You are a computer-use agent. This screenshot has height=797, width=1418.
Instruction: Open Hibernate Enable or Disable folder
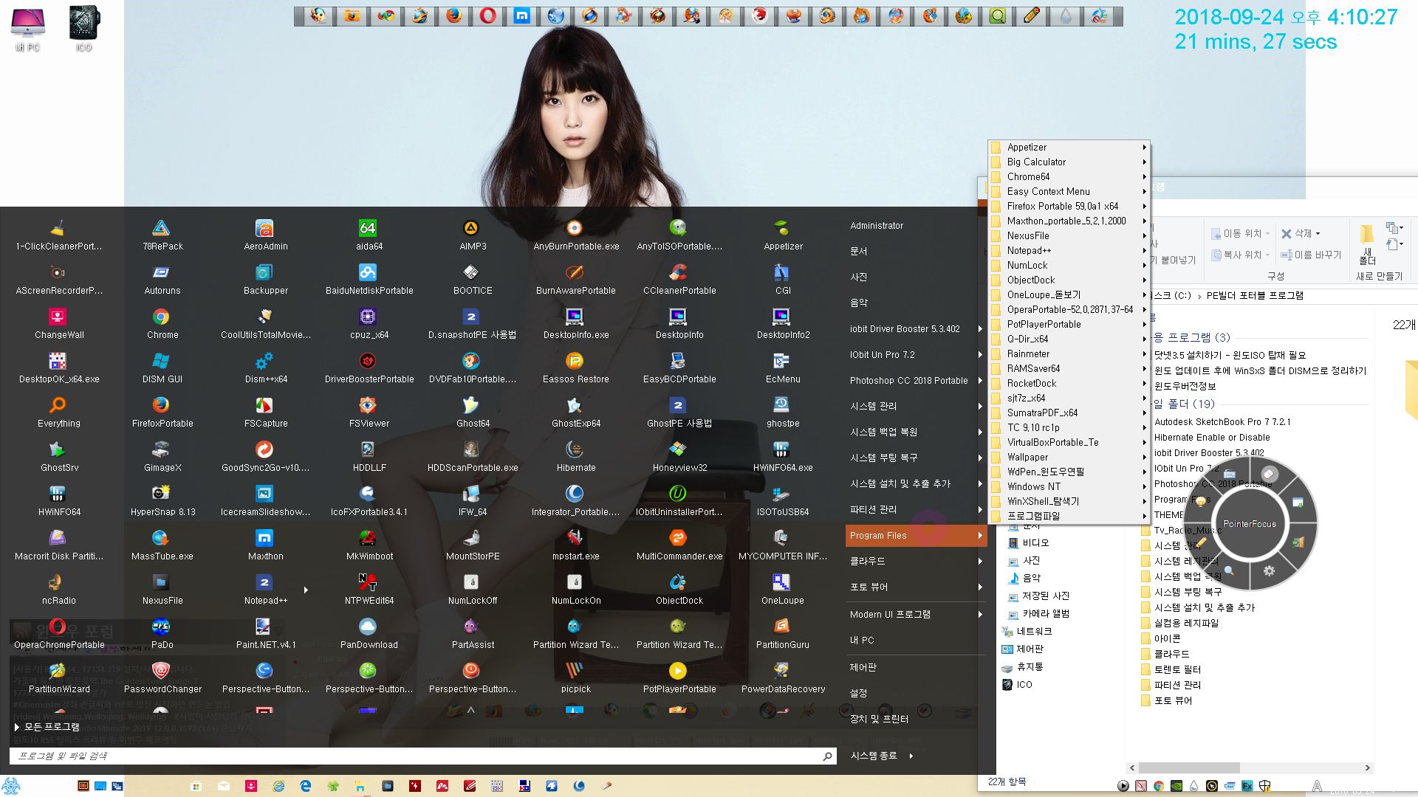click(1212, 438)
